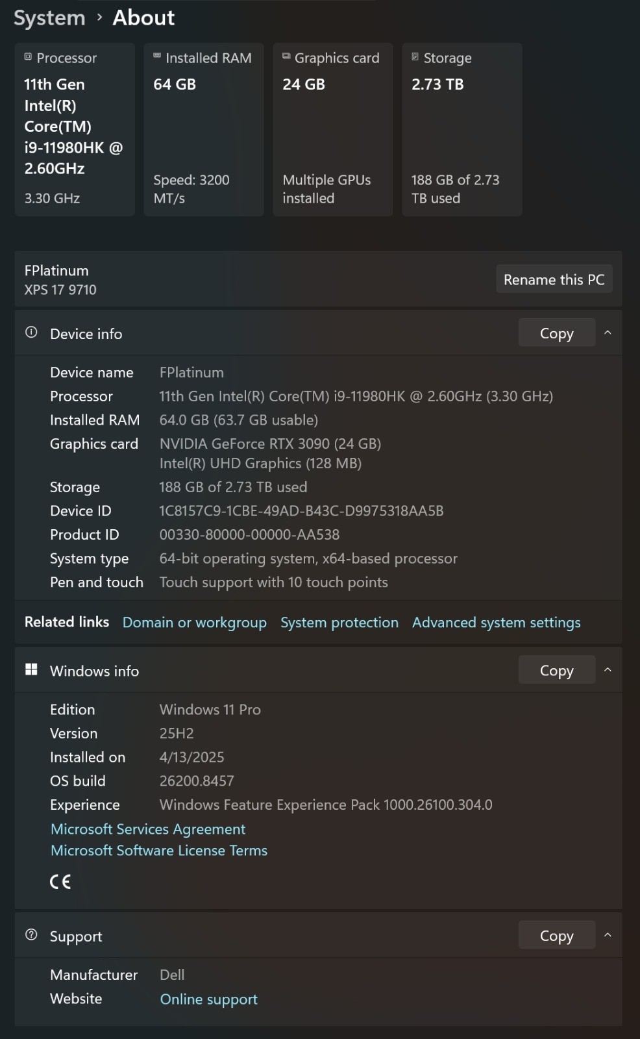Click the NVIDIA GeForce RTX 3090 (24 GB) text
640x1039 pixels.
point(271,444)
